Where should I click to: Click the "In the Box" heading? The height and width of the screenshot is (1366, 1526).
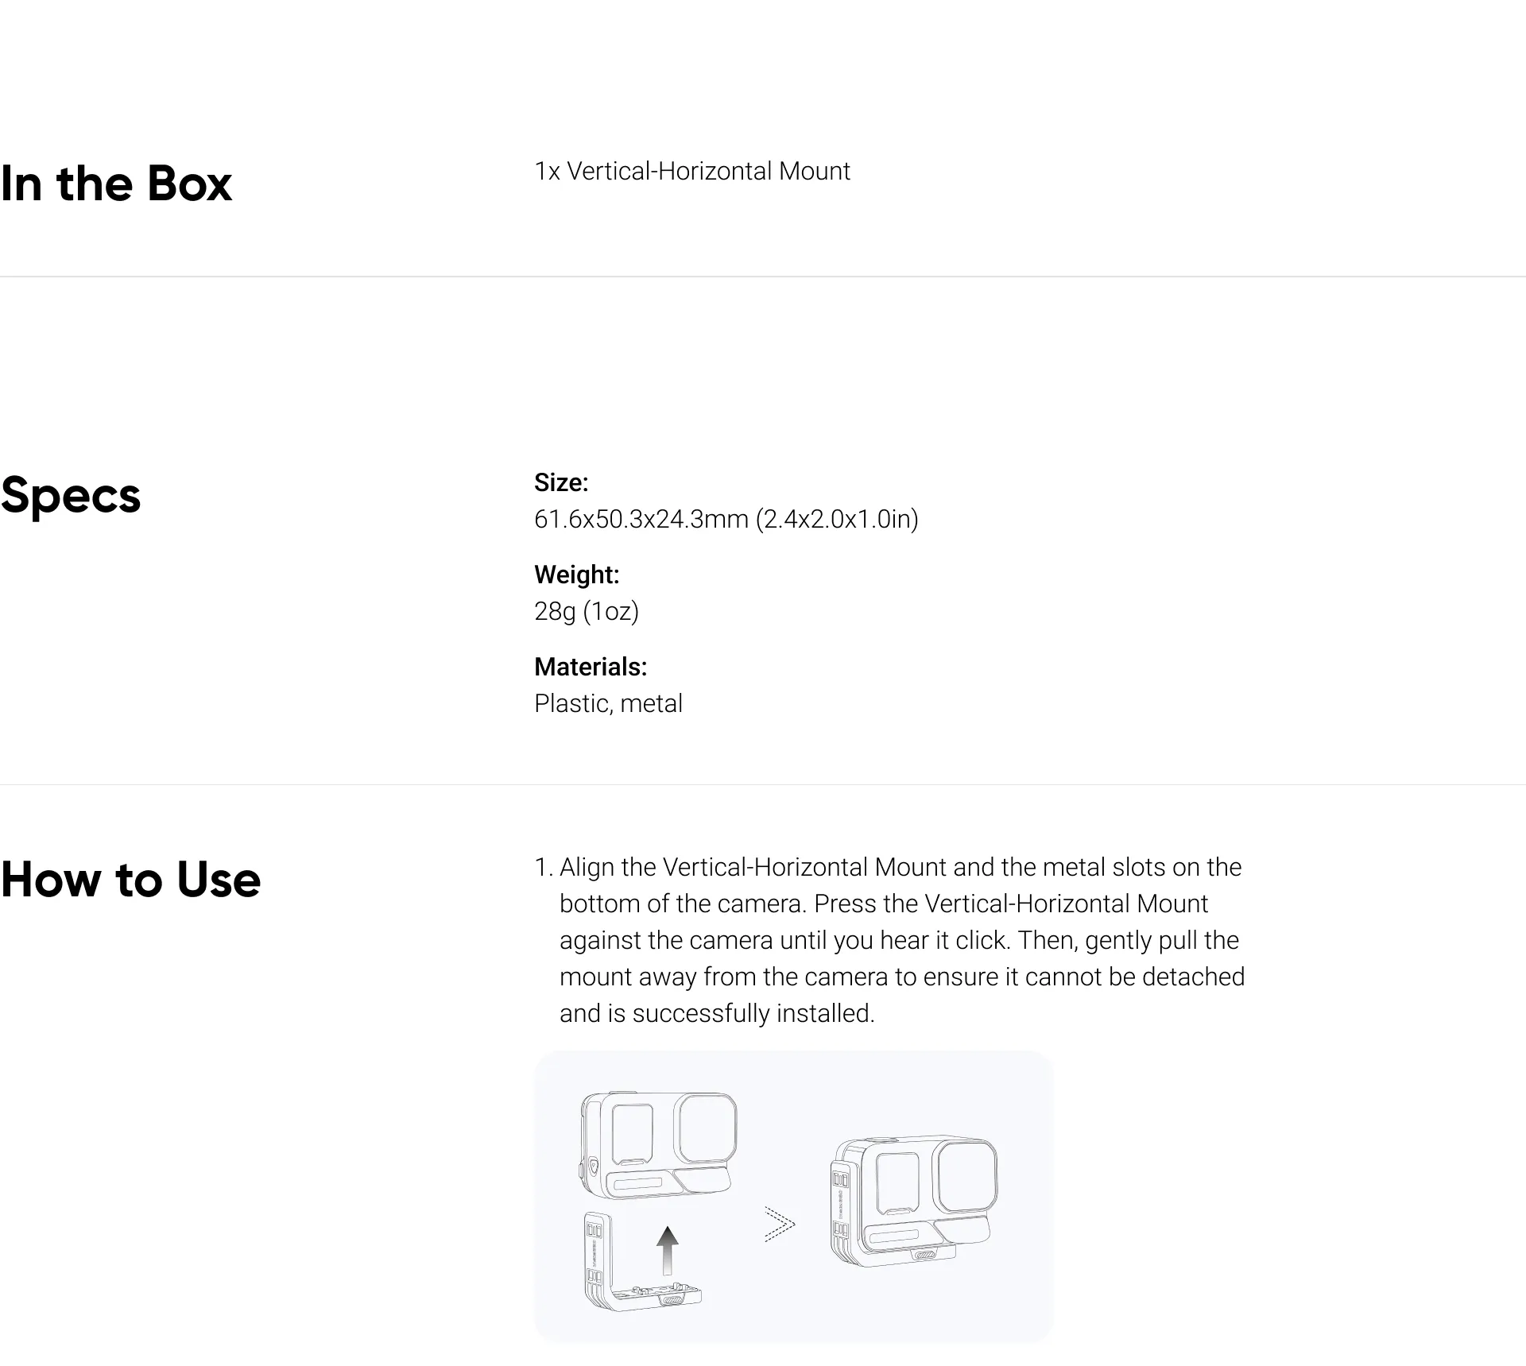click(x=116, y=184)
